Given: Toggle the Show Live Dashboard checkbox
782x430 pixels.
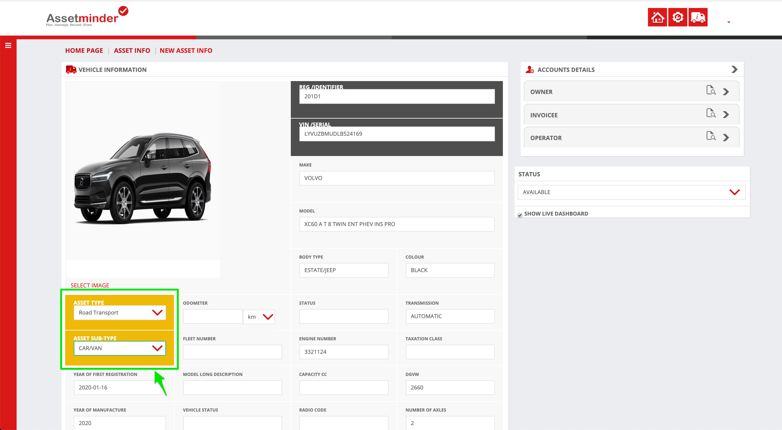Looking at the screenshot, I should (x=520, y=215).
